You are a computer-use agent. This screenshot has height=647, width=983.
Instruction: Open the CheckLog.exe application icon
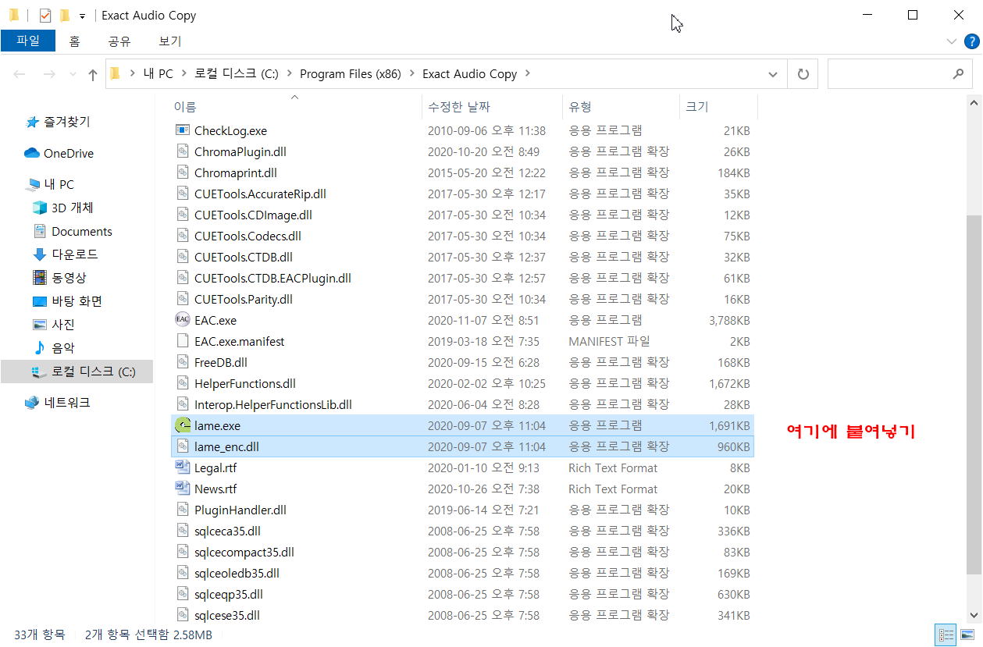[183, 130]
